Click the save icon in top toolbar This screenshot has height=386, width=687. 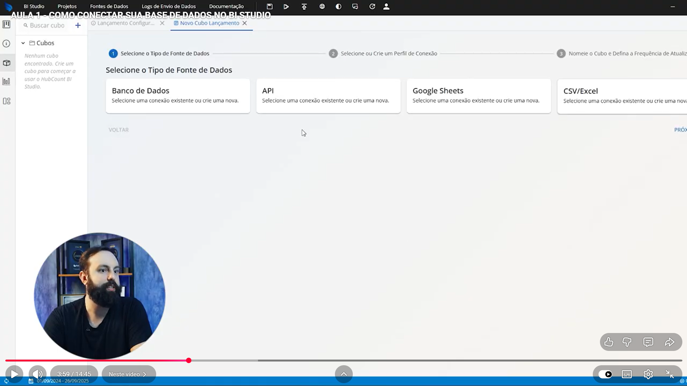point(269,6)
